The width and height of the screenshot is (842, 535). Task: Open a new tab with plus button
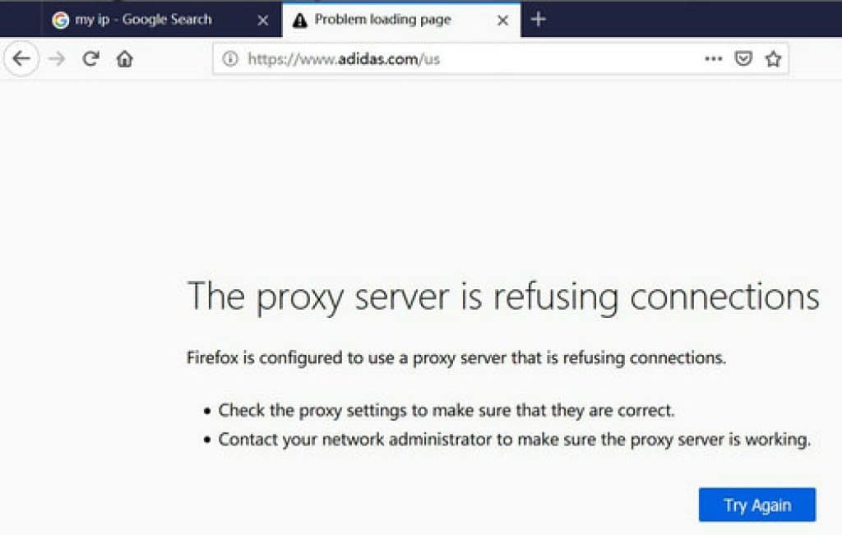point(538,20)
